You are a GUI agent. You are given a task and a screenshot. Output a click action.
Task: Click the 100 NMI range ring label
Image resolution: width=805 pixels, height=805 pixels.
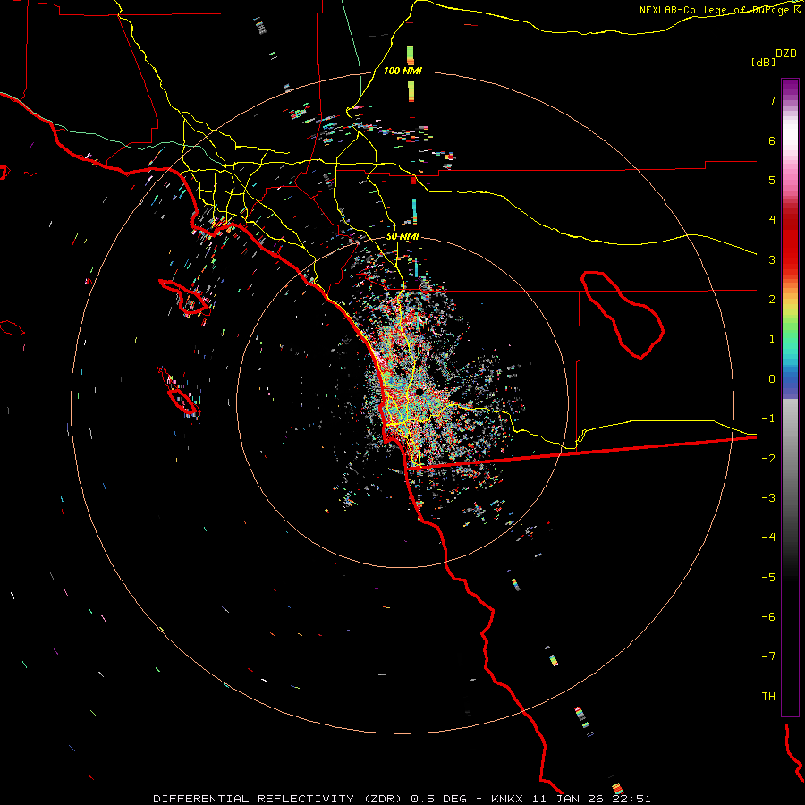click(402, 71)
